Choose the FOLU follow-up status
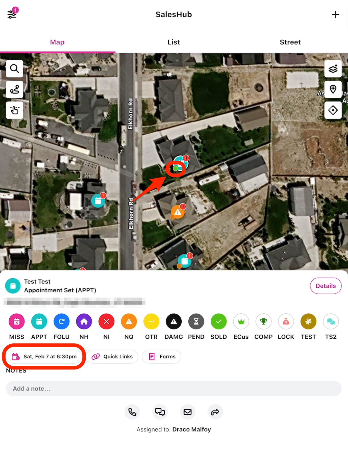The width and height of the screenshot is (348, 450). [61, 321]
